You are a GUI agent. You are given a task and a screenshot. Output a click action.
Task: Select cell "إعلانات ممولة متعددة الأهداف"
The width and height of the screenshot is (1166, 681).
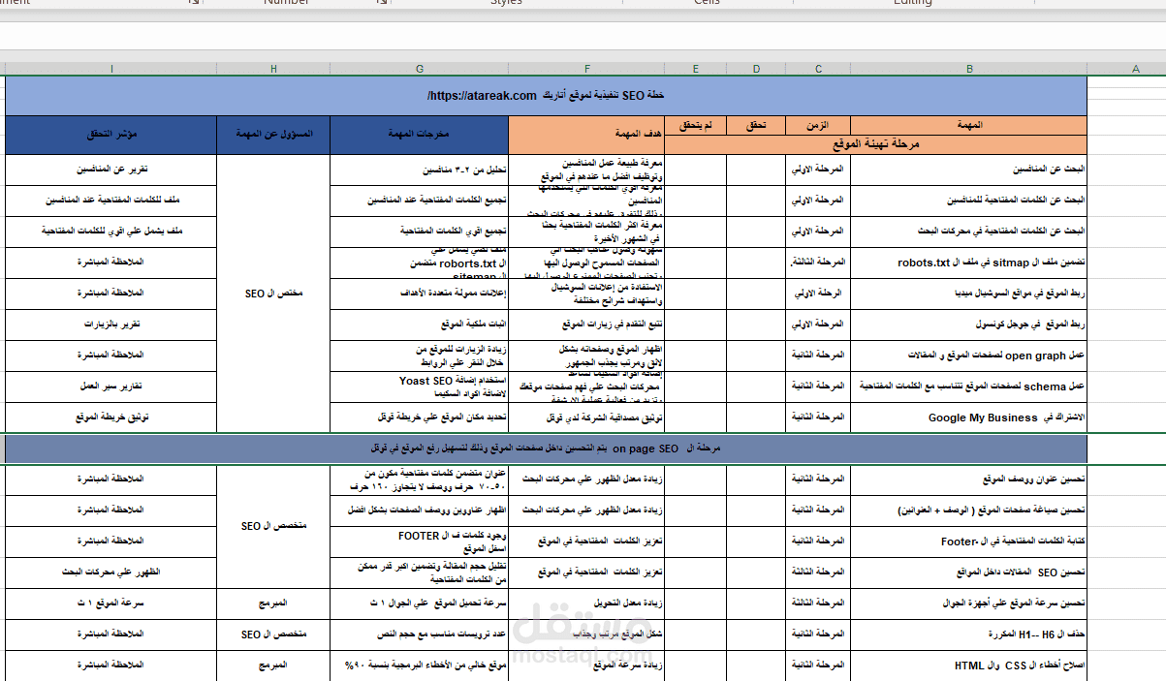click(x=420, y=293)
